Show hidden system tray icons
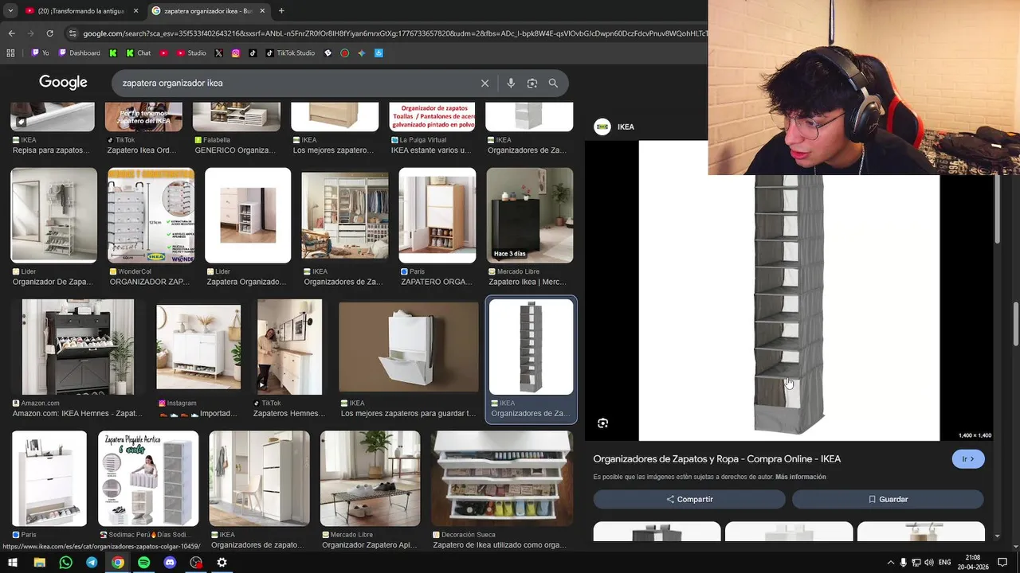Image resolution: width=1020 pixels, height=573 pixels. 891,563
